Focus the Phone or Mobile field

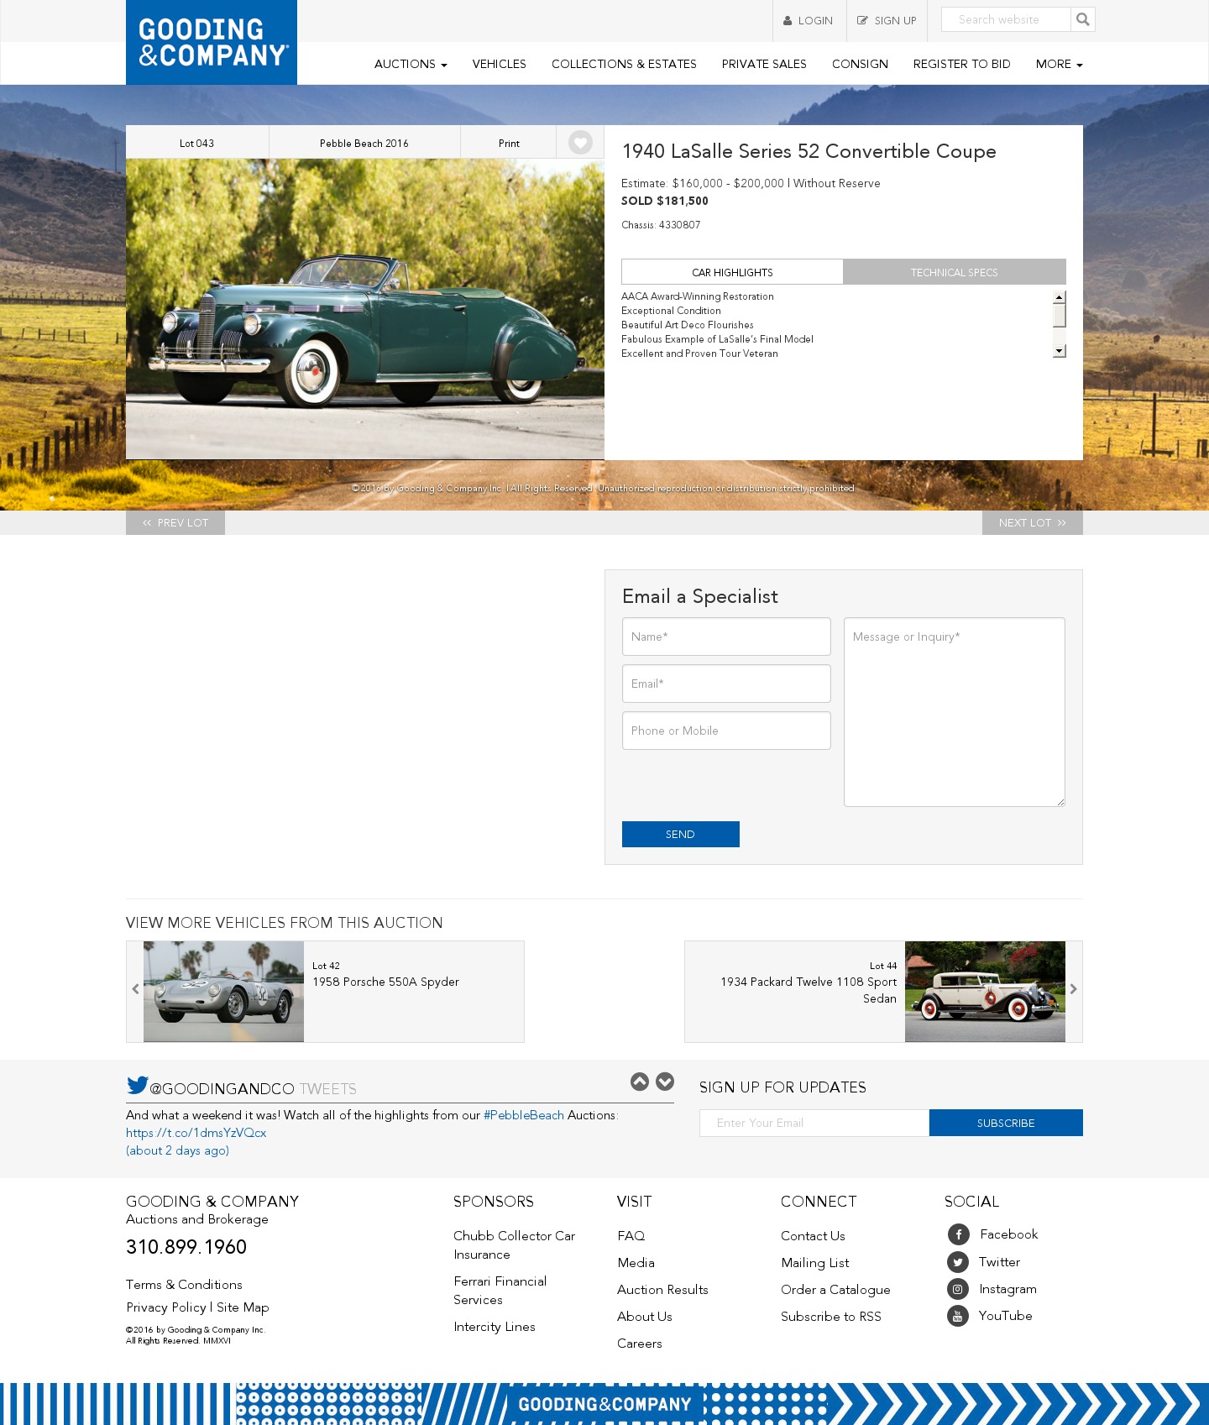[726, 731]
